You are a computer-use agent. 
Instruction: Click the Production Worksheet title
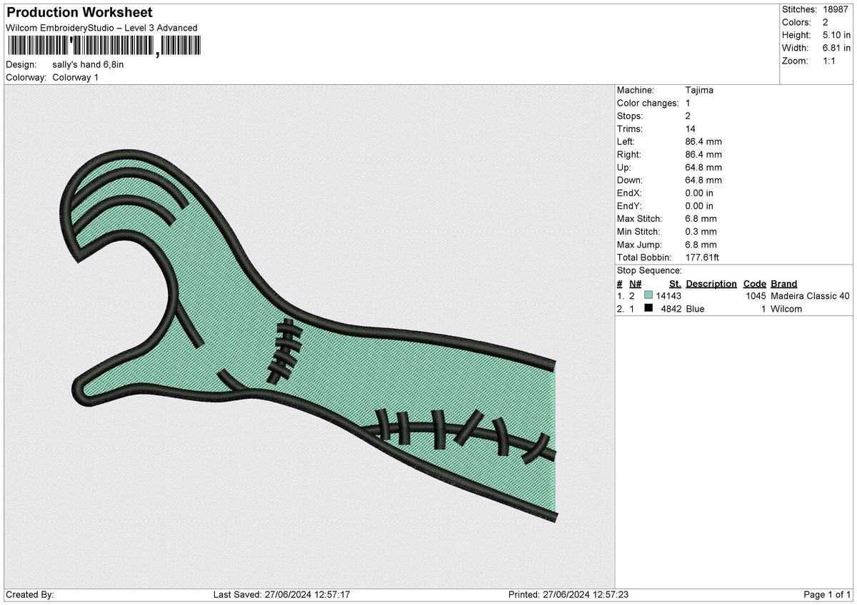(79, 13)
